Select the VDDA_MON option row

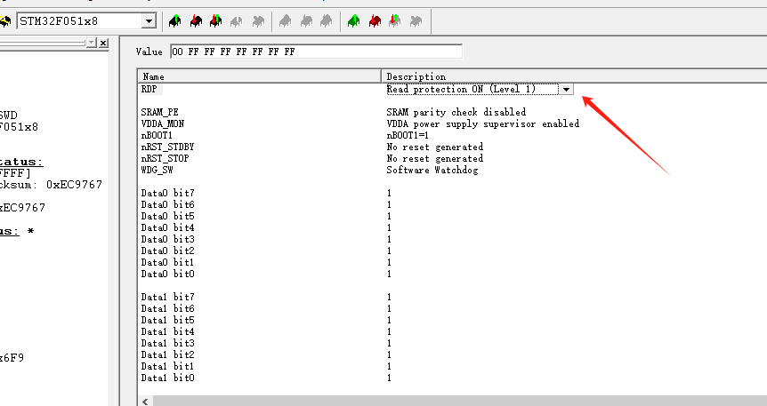pyautogui.click(x=157, y=123)
